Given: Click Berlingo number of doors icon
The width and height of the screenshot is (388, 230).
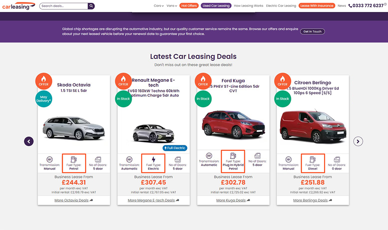Looking at the screenshot, I should click(x=337, y=159).
